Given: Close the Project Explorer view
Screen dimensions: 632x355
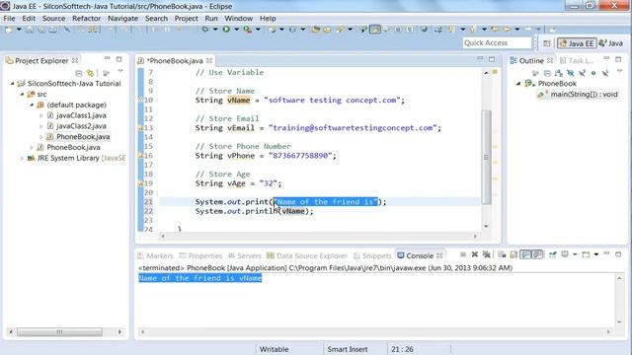Looking at the screenshot, I should [x=75, y=61].
